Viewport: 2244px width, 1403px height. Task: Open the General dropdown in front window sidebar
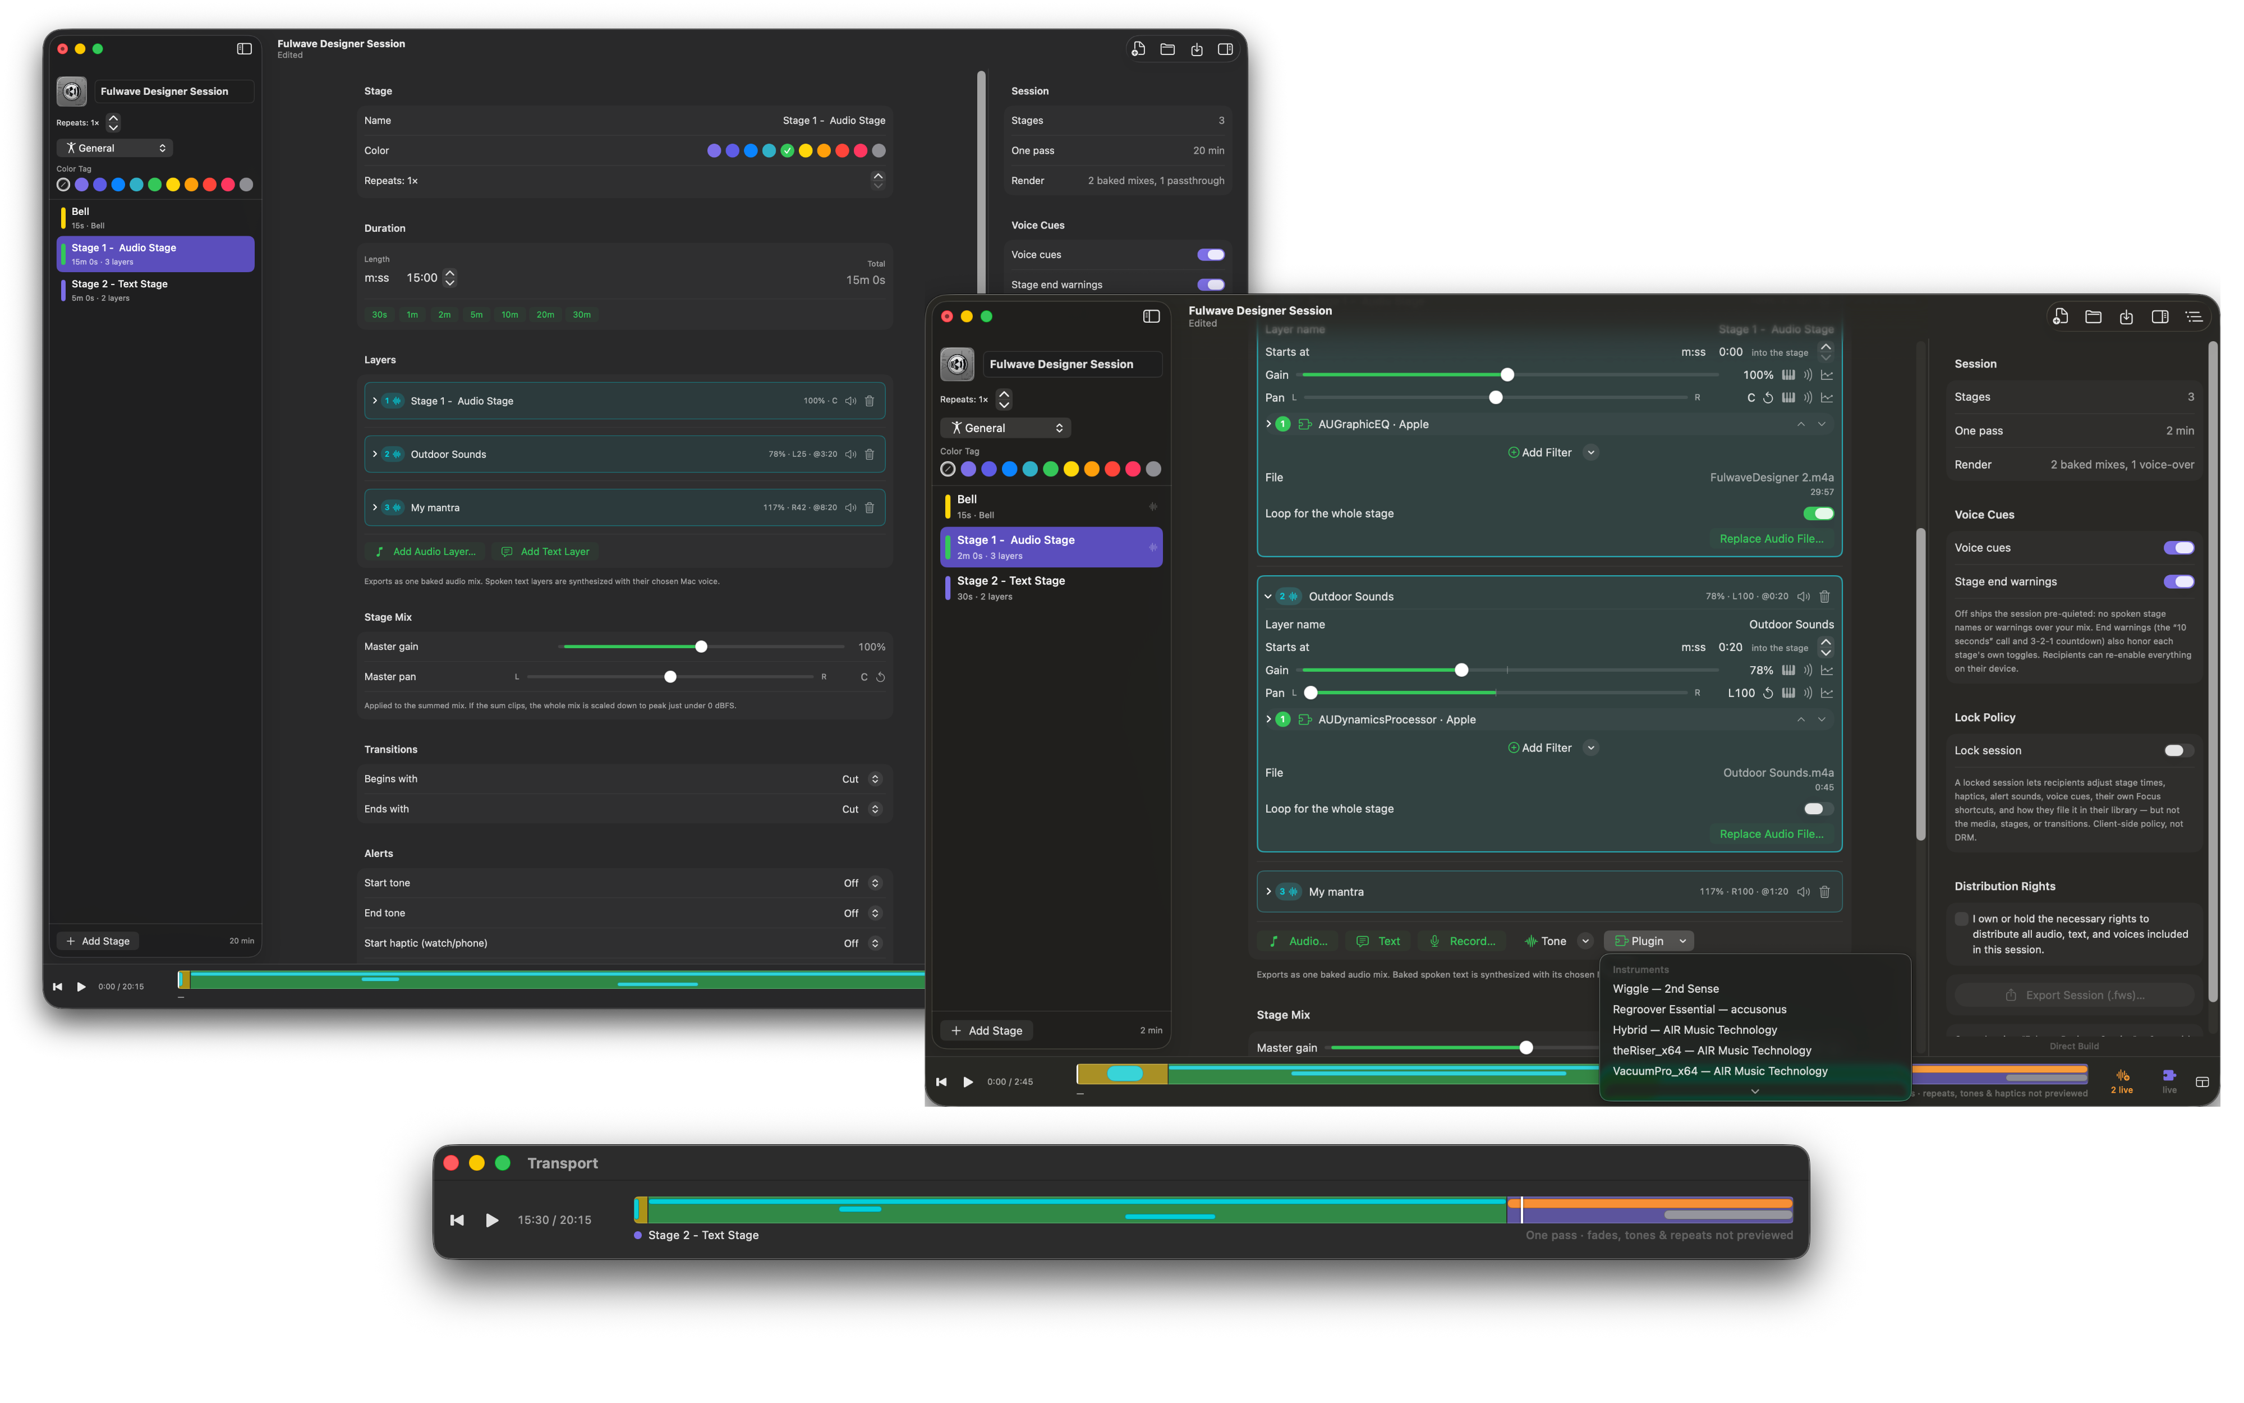coord(1005,428)
